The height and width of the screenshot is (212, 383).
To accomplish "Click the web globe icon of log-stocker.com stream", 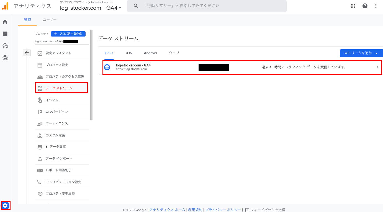I will [107, 67].
